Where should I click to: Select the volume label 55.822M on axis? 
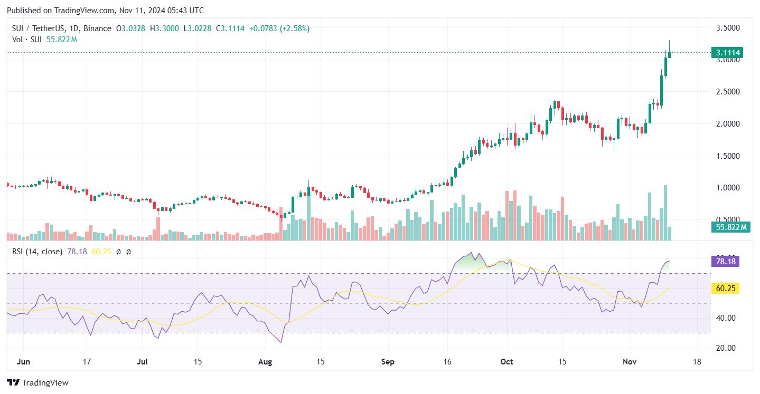(731, 227)
